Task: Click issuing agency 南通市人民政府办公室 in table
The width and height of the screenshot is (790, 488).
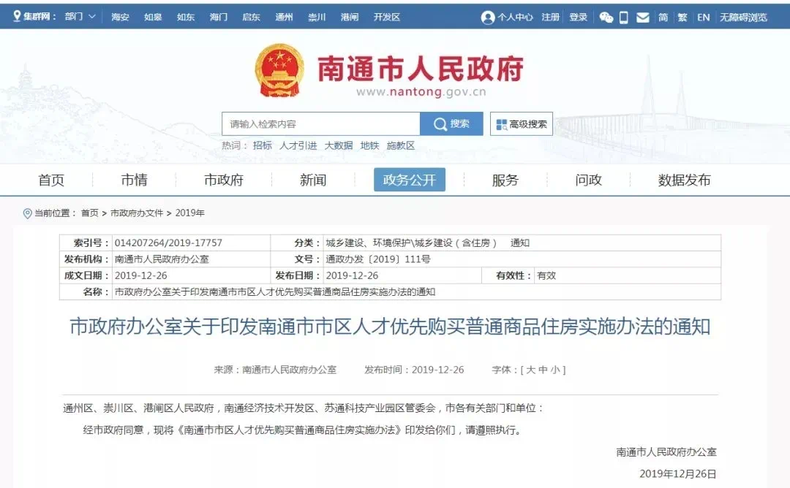Action: point(162,259)
